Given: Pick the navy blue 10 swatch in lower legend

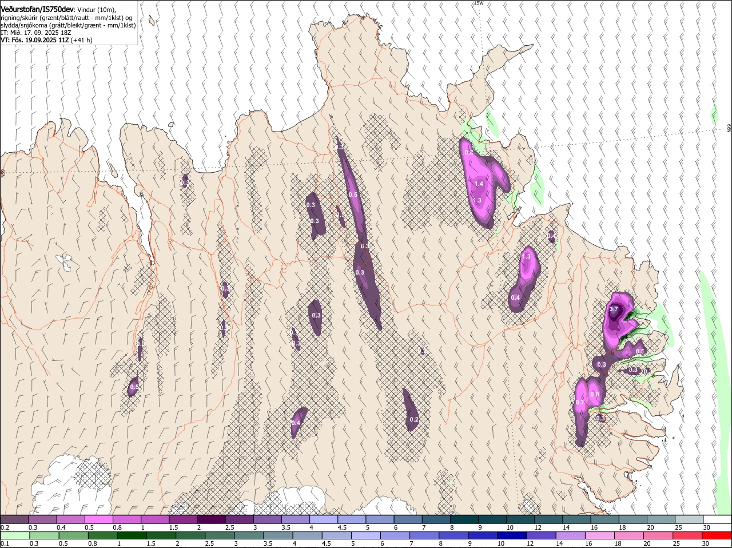Looking at the screenshot, I should (511, 535).
